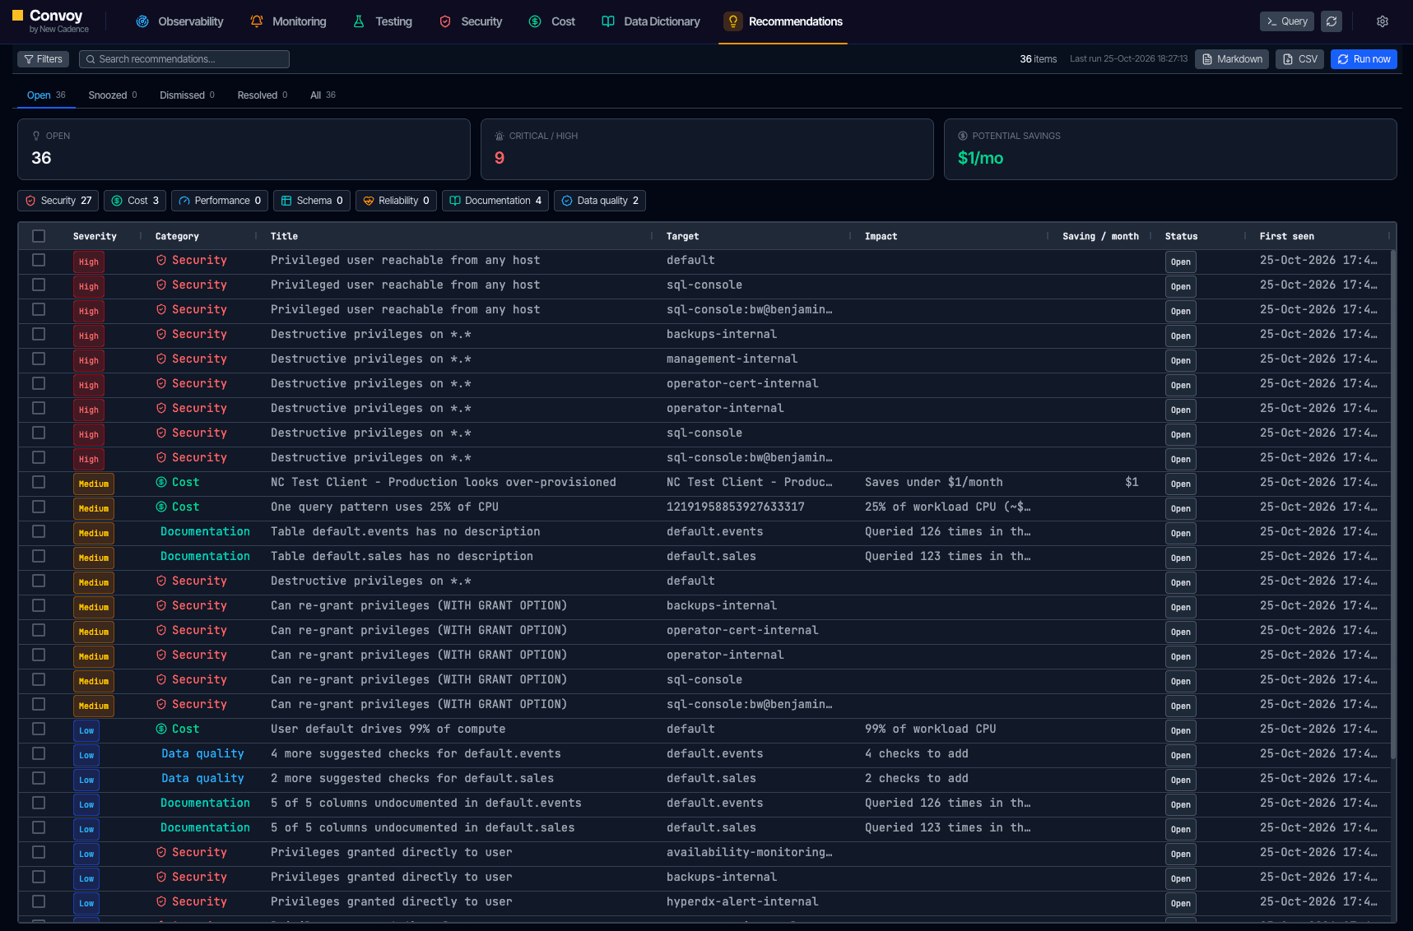Open the Query console button
Screen dimensions: 1413x931
click(x=1287, y=21)
